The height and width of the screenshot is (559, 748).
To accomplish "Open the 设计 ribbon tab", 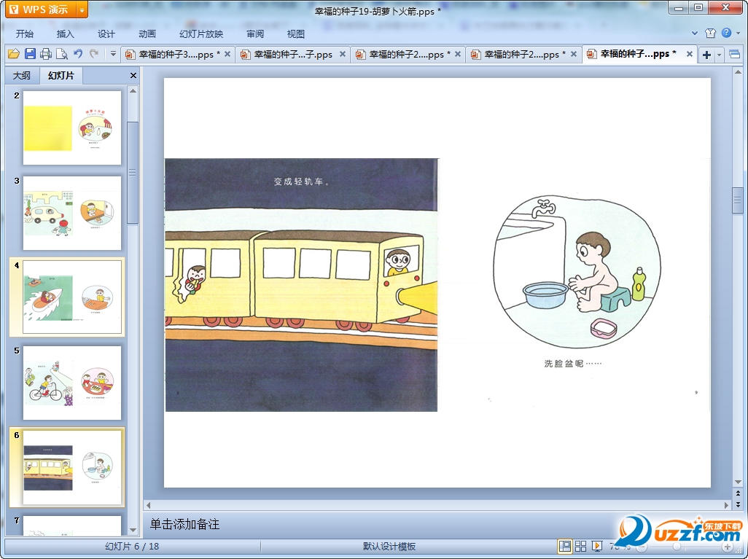I will [106, 34].
